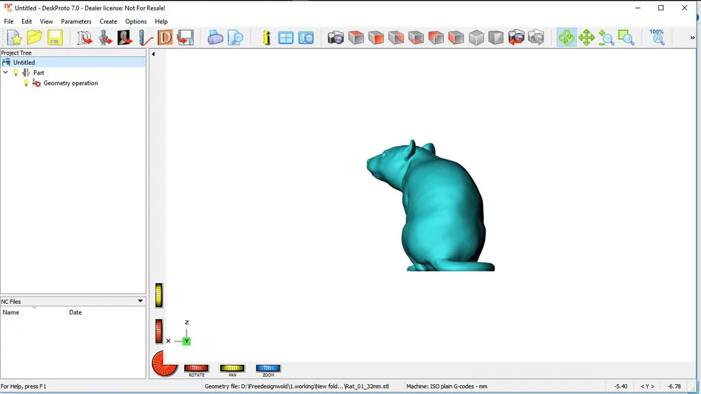The height and width of the screenshot is (394, 701).
Task: Collapse the Part tree node
Action: click(x=6, y=73)
